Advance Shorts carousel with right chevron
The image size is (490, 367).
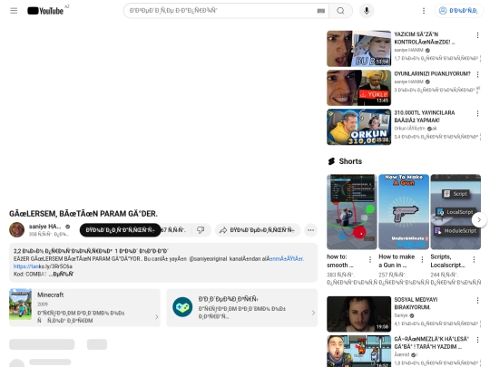point(479,220)
